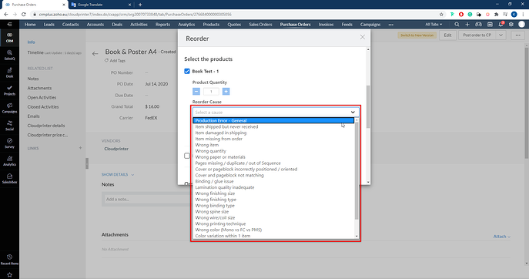Select Lamination quality inadequate
The image size is (529, 279).
pyautogui.click(x=273, y=187)
